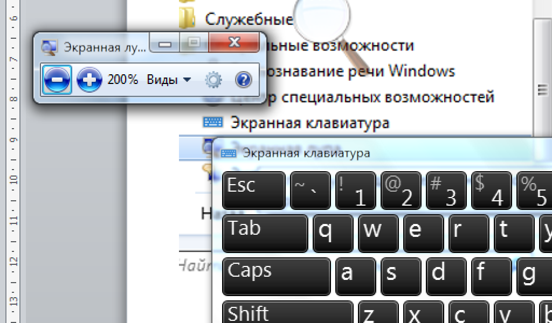552x323 pixels.
Task: Click the zoom out minus button in Magnifier
Action: point(57,80)
